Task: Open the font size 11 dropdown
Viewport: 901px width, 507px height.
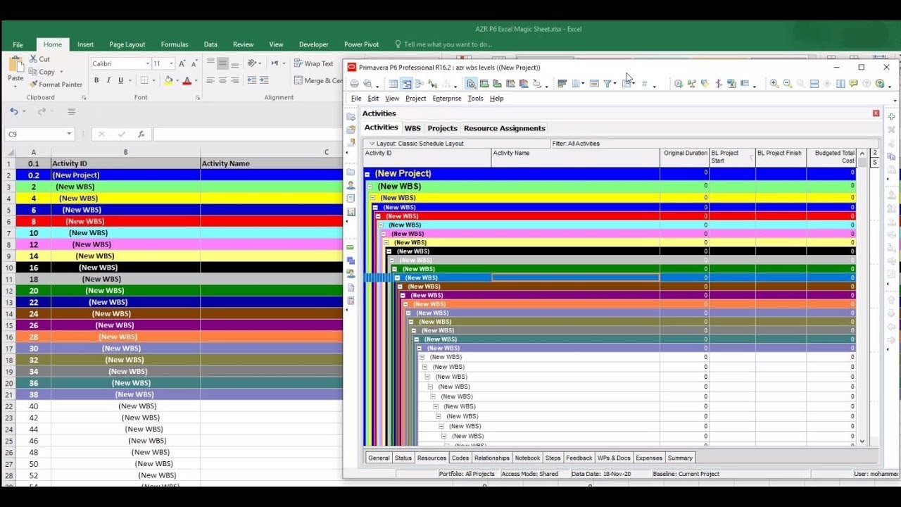Action: point(171,63)
